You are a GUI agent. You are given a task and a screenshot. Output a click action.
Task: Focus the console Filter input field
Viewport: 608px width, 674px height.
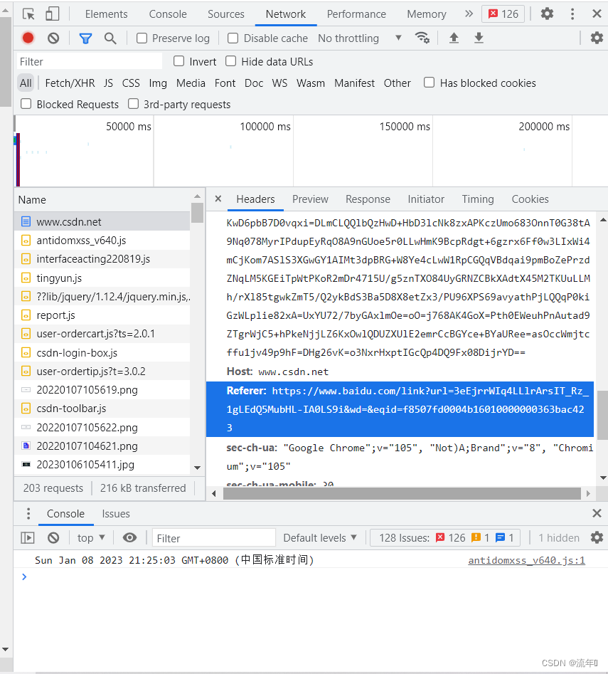(x=213, y=538)
